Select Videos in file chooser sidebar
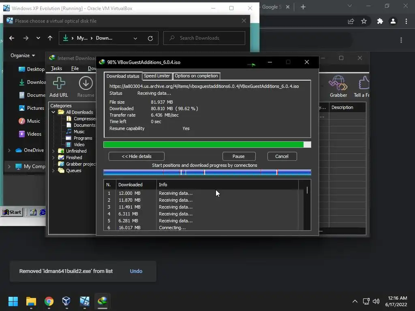This screenshot has height=311, width=415. pos(30,134)
